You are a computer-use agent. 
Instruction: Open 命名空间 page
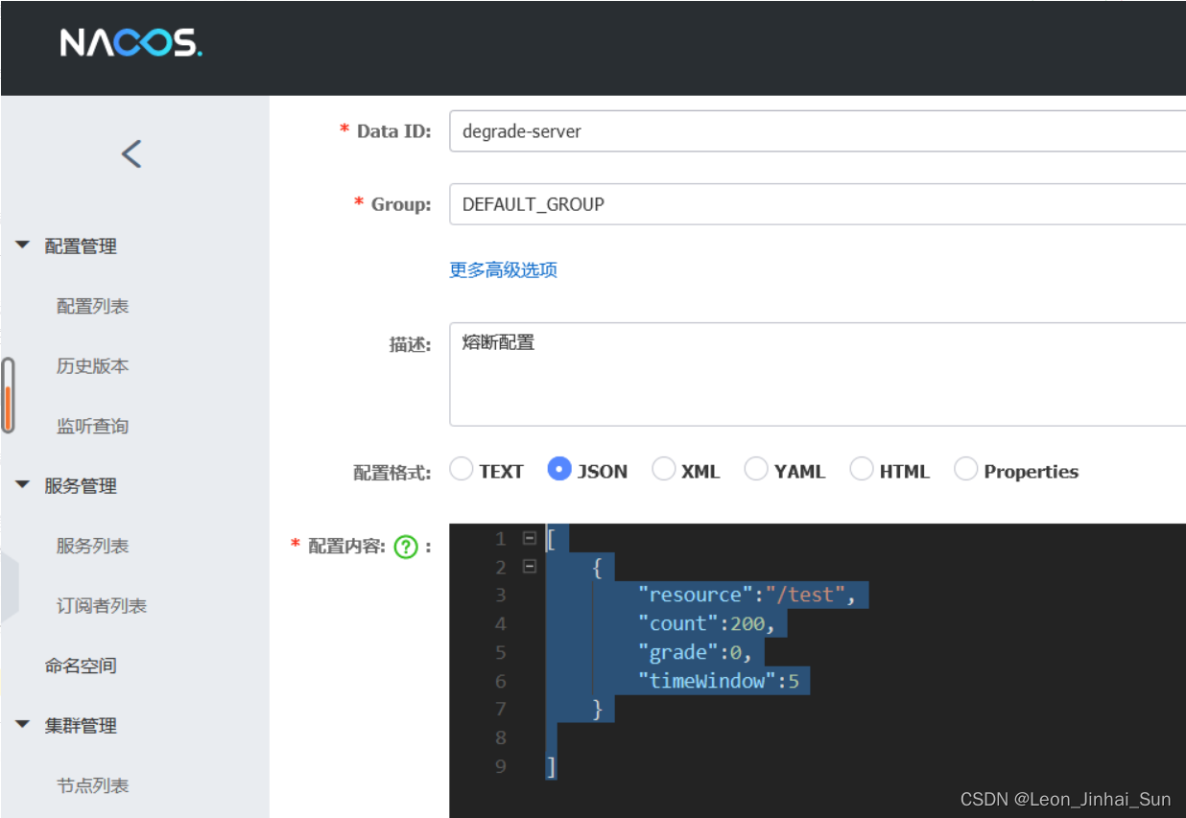(x=81, y=666)
